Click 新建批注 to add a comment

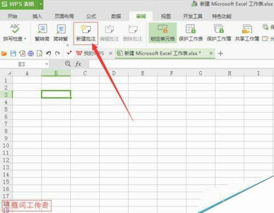(x=86, y=33)
